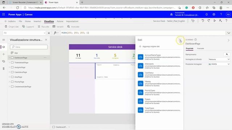This screenshot has width=232, height=130.
Task: Open the Immagine di sfondo dropdown
Action: [x=219, y=59]
